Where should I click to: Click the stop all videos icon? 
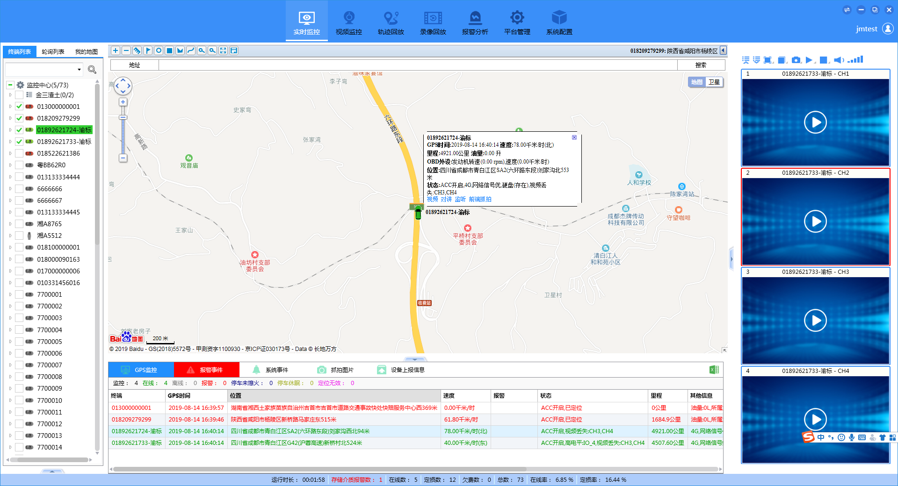pyautogui.click(x=824, y=60)
